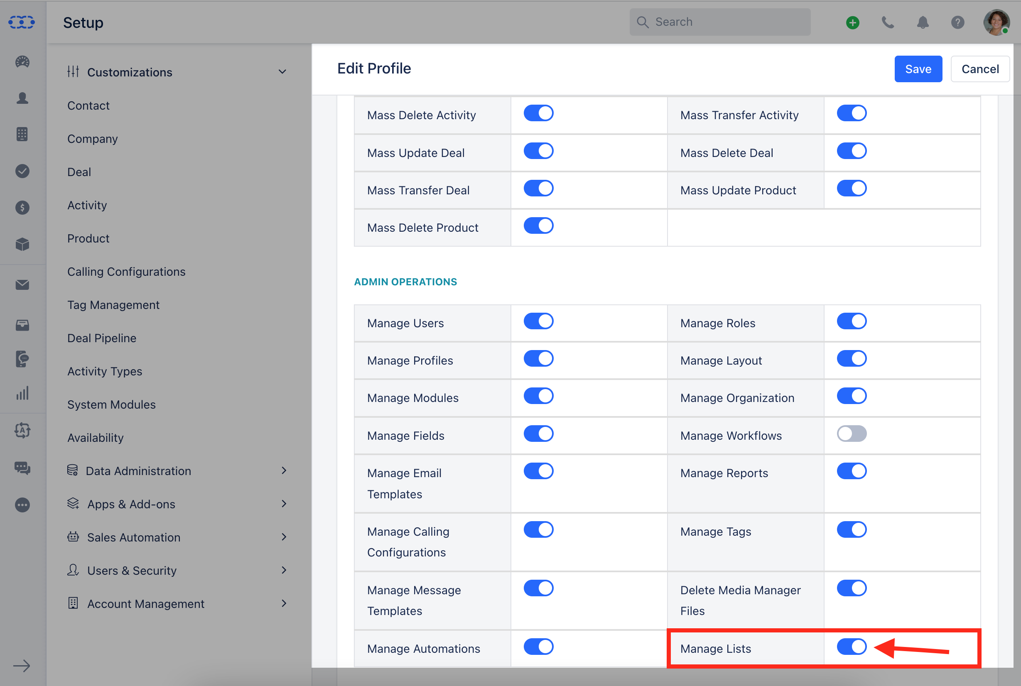Open the automation icon in sidebar

tap(22, 431)
